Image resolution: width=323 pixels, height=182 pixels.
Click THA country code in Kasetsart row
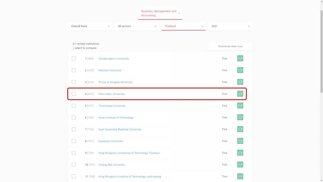click(224, 141)
